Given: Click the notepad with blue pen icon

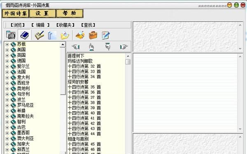Looking at the screenshot, I should point(106,35).
